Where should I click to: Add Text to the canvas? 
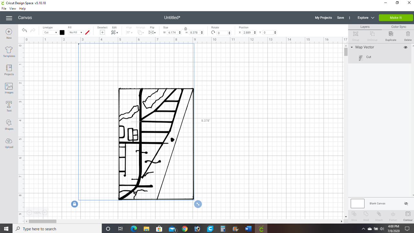click(x=9, y=106)
